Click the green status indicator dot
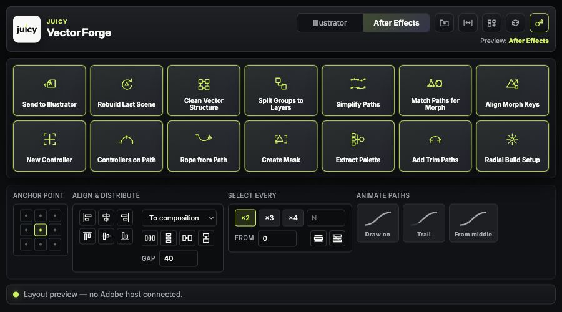 coord(16,295)
